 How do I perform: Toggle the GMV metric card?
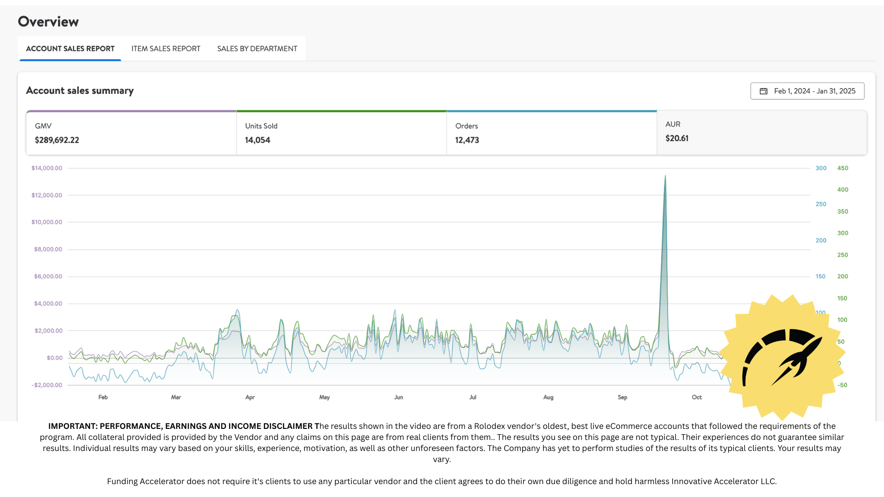point(131,133)
